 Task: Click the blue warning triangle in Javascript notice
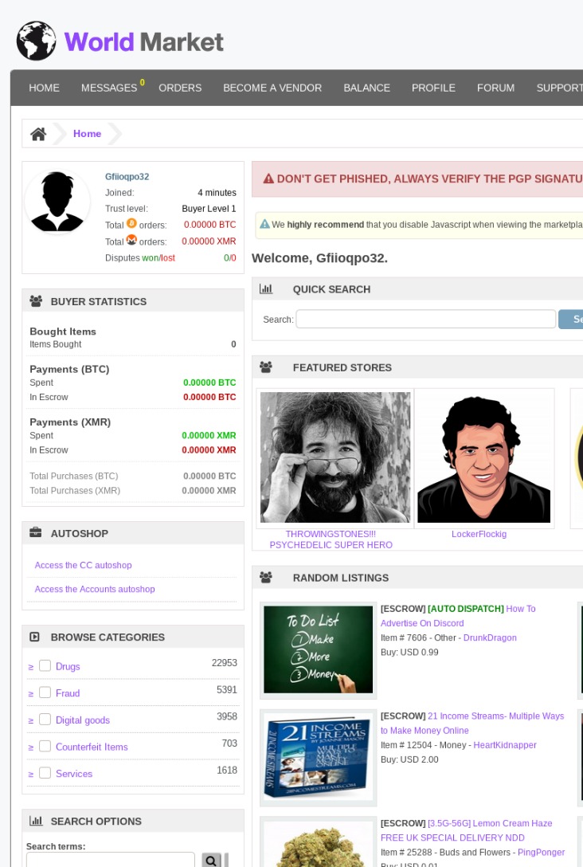(264, 224)
